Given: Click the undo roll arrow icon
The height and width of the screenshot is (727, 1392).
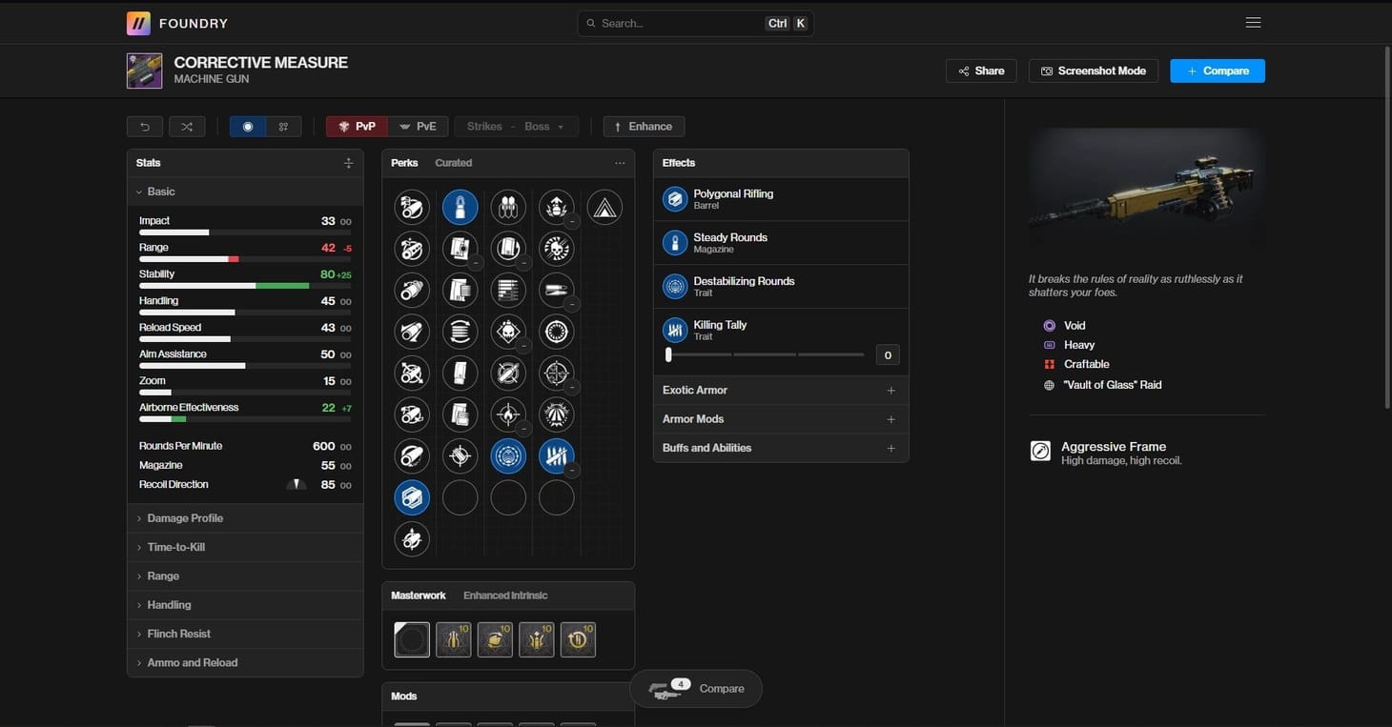Looking at the screenshot, I should [x=143, y=126].
